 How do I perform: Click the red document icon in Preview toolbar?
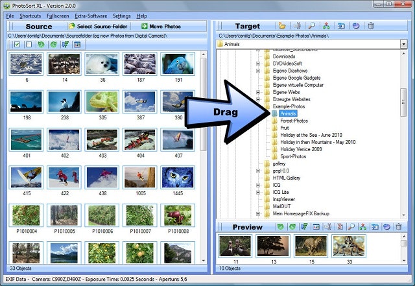(x=340, y=227)
